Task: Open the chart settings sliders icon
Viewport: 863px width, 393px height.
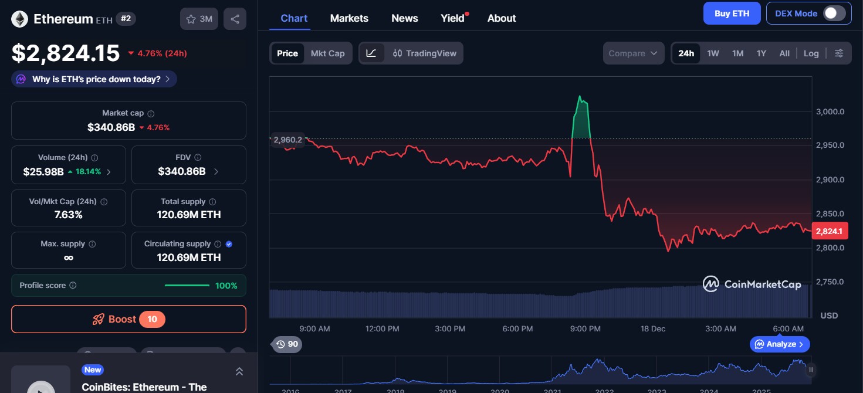Action: click(x=839, y=53)
